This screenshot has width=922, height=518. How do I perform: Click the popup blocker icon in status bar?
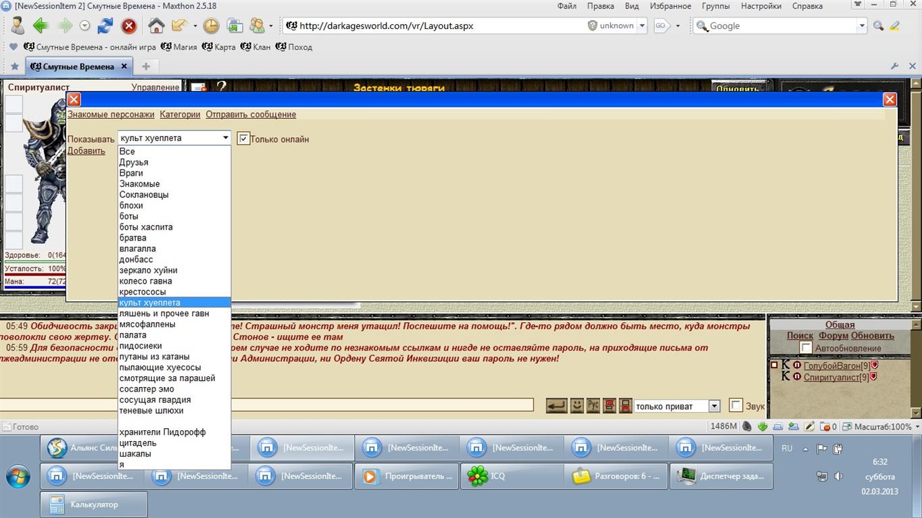825,426
